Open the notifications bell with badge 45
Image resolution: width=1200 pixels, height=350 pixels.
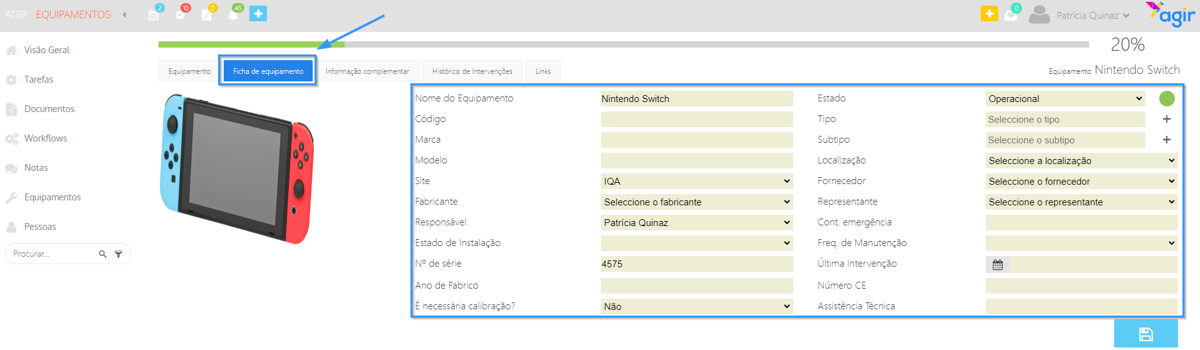click(233, 14)
